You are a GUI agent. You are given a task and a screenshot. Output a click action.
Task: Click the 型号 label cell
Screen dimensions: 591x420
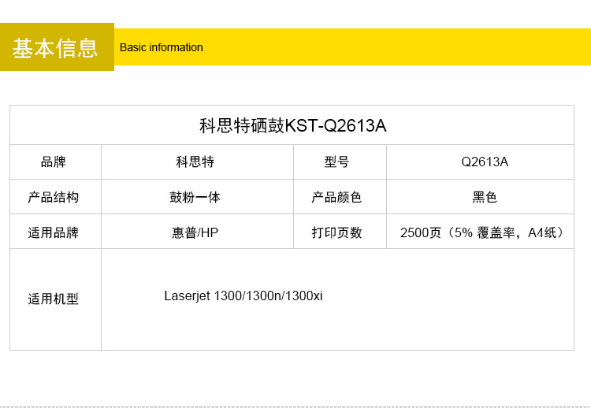(x=337, y=162)
